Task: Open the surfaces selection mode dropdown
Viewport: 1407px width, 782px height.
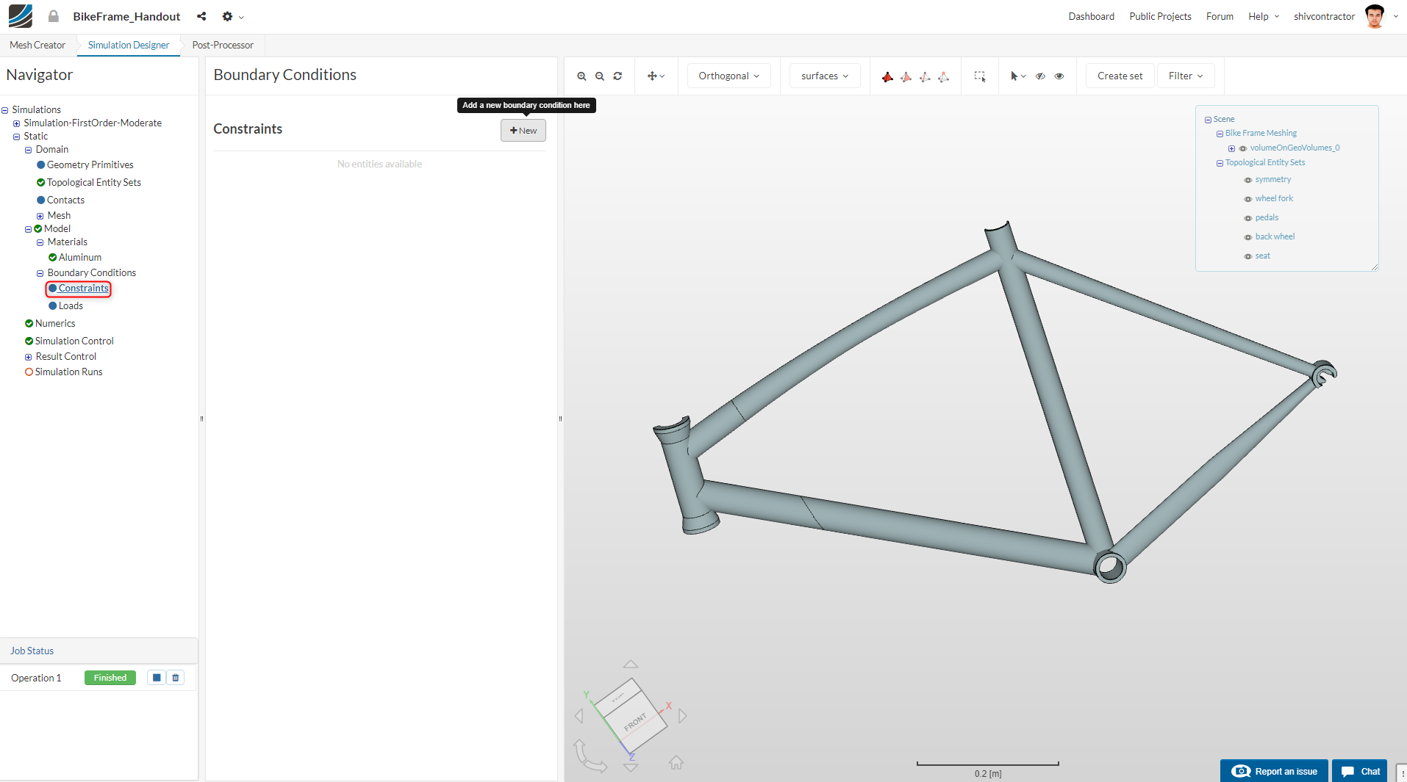Action: click(x=824, y=76)
